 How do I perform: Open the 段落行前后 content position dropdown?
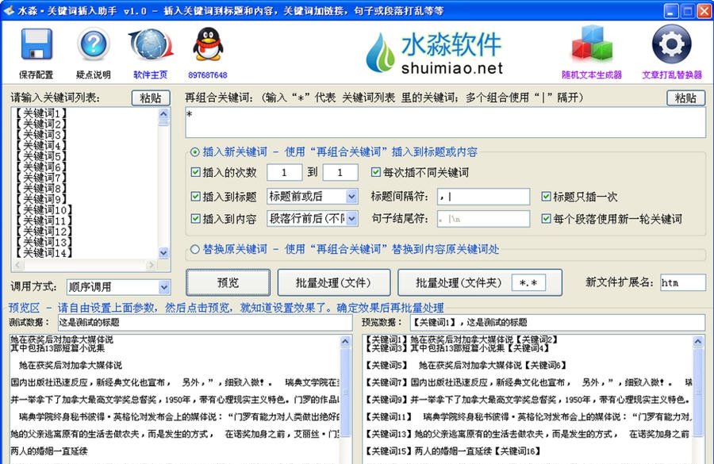pyautogui.click(x=313, y=219)
